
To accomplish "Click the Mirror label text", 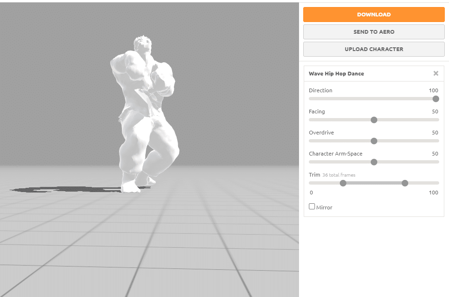I will (324, 208).
